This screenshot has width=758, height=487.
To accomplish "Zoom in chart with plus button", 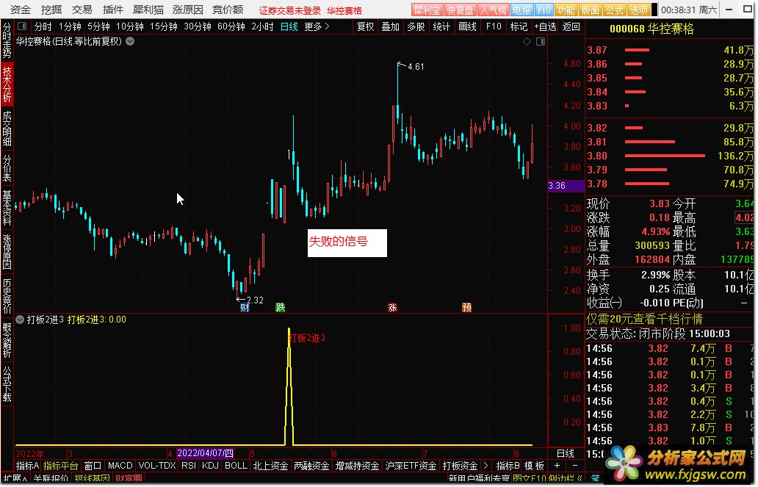I will pos(557,466).
